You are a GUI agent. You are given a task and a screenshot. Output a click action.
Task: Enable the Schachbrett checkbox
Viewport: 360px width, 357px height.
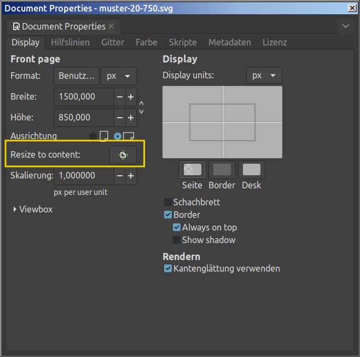coord(168,202)
